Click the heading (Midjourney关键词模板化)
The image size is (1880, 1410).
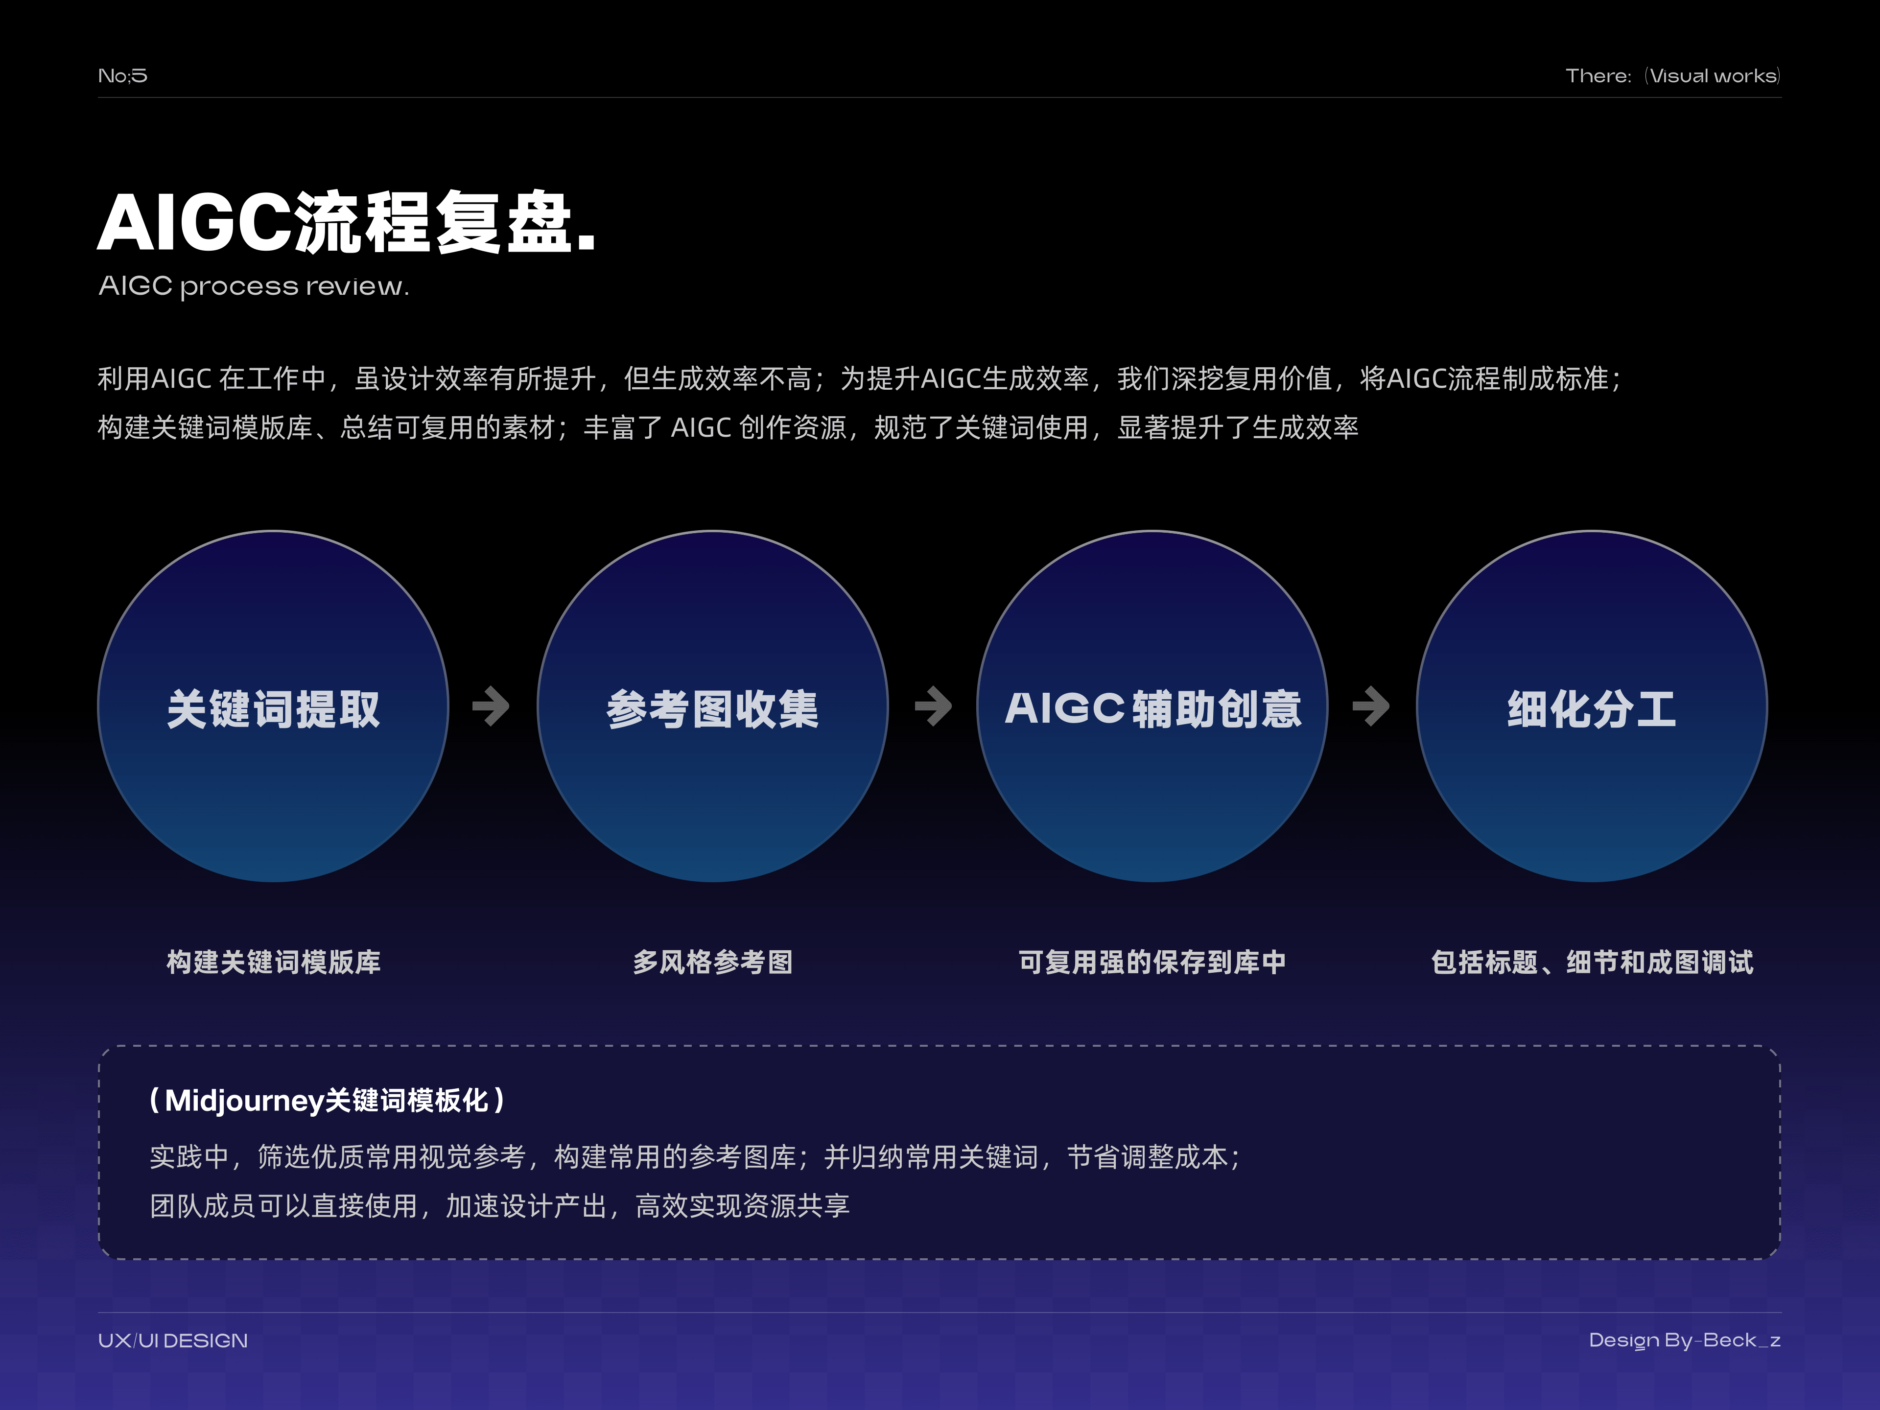[327, 1101]
